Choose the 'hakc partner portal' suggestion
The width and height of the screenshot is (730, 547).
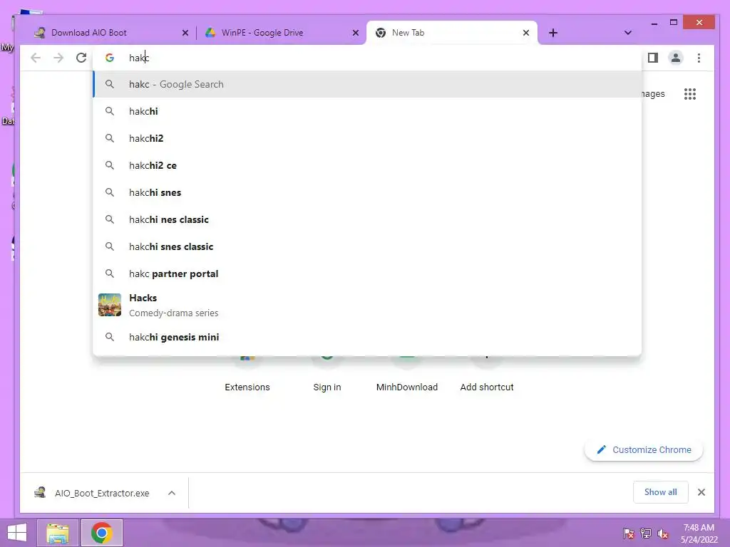pyautogui.click(x=367, y=273)
